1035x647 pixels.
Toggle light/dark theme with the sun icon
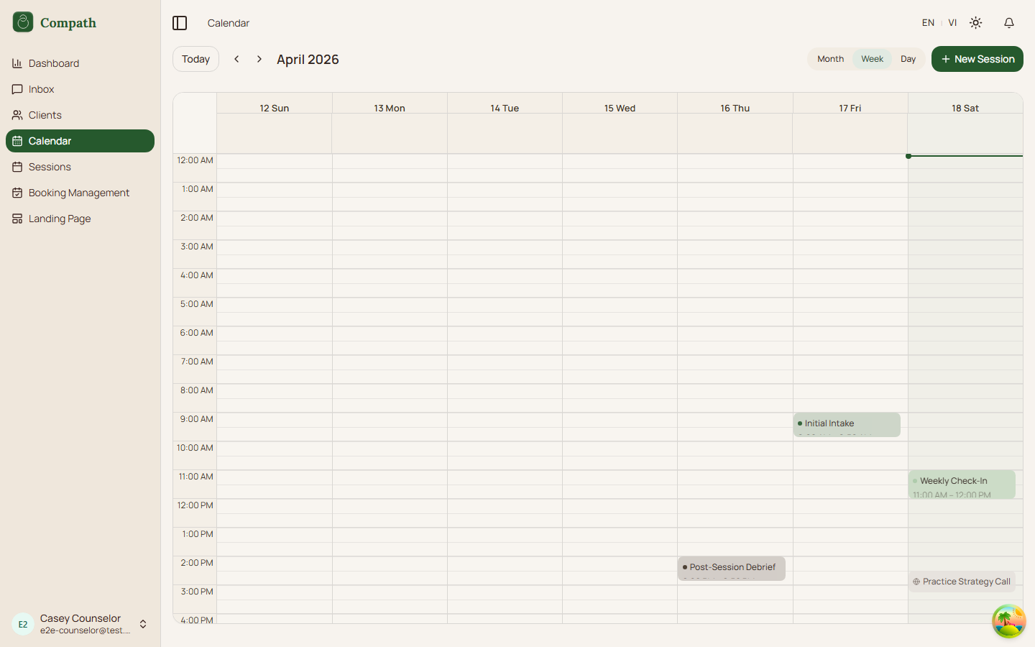click(975, 22)
